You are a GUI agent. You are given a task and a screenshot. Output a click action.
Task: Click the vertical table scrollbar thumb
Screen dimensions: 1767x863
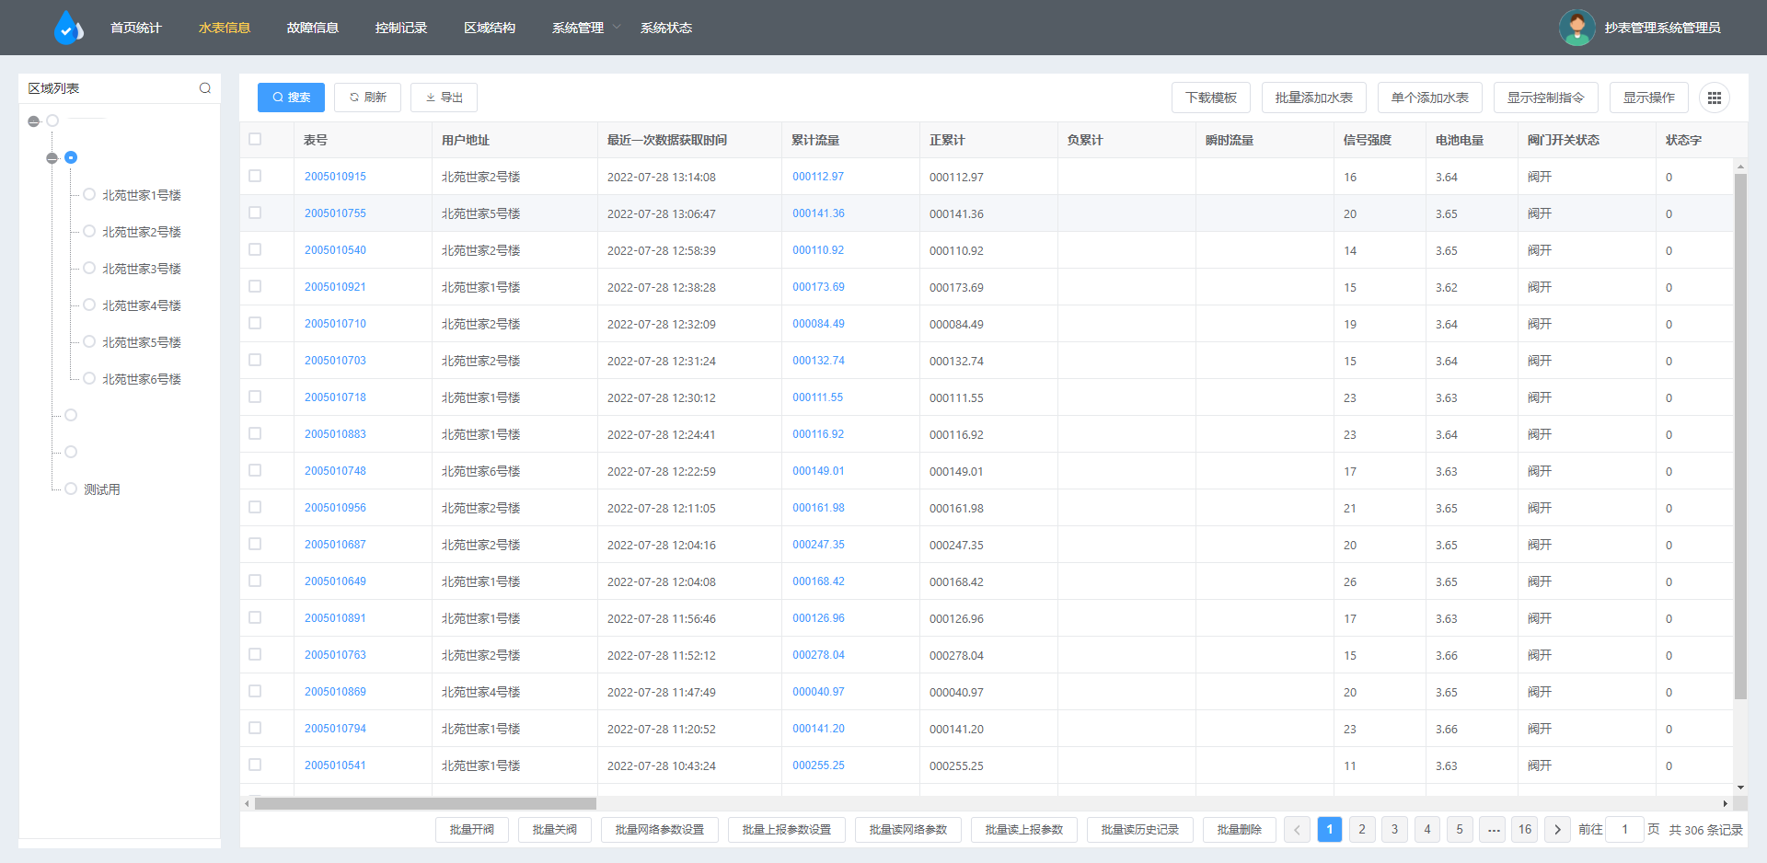(1740, 436)
